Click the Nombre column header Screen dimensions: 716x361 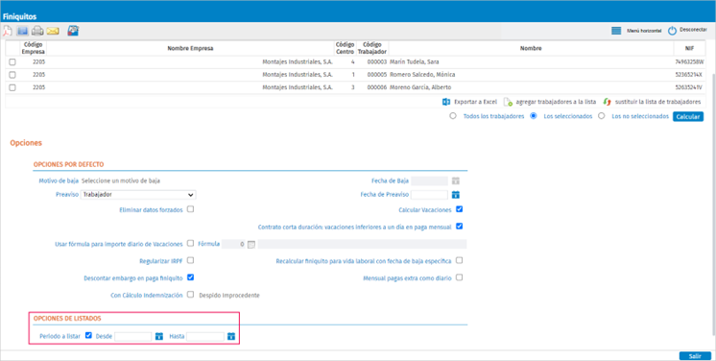[531, 48]
